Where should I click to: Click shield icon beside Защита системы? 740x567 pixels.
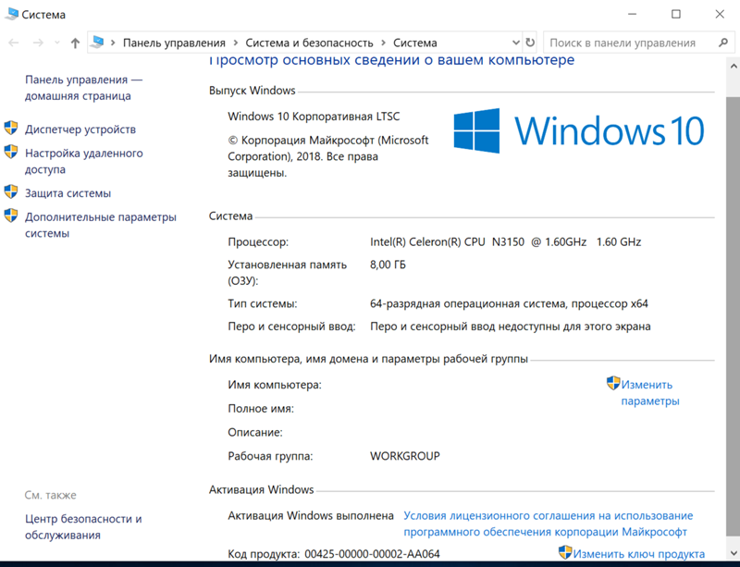(x=11, y=191)
